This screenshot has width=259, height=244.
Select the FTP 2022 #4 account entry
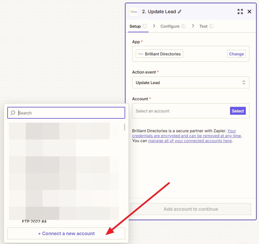[34, 221]
